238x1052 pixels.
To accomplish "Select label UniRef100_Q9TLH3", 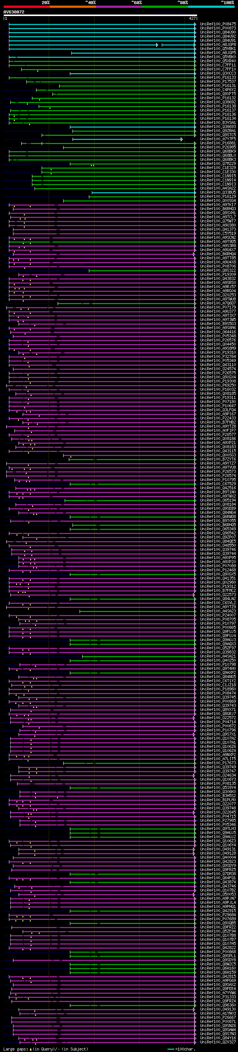I will tap(218, 828).
